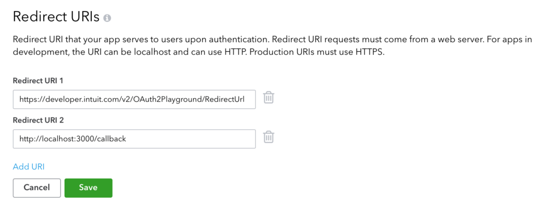The width and height of the screenshot is (547, 218).
Task: Focus the Redirect URI 1 text field
Action: pos(134,99)
